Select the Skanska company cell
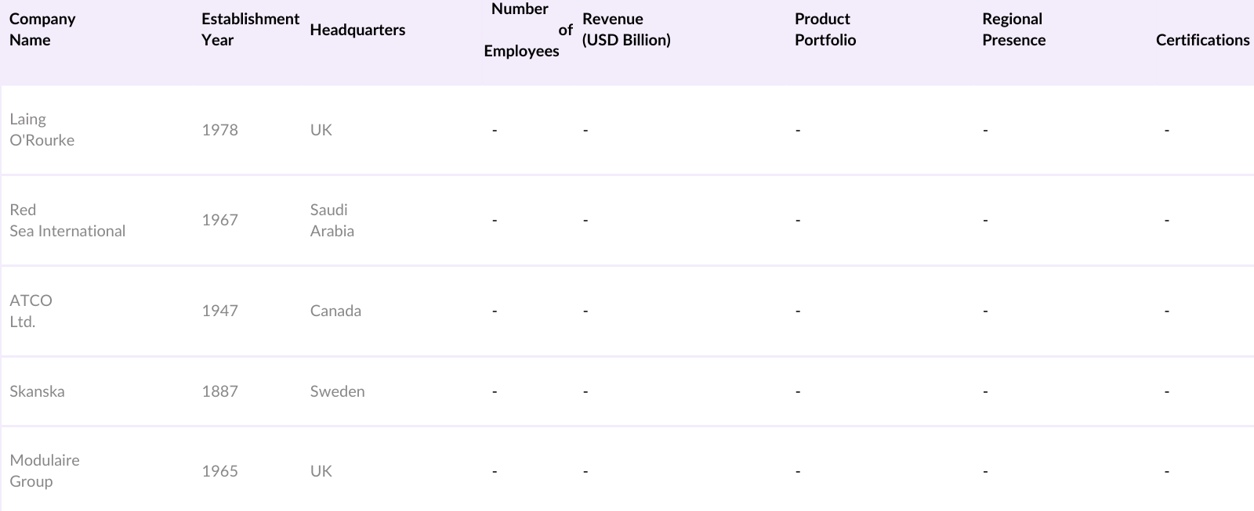 [37, 391]
